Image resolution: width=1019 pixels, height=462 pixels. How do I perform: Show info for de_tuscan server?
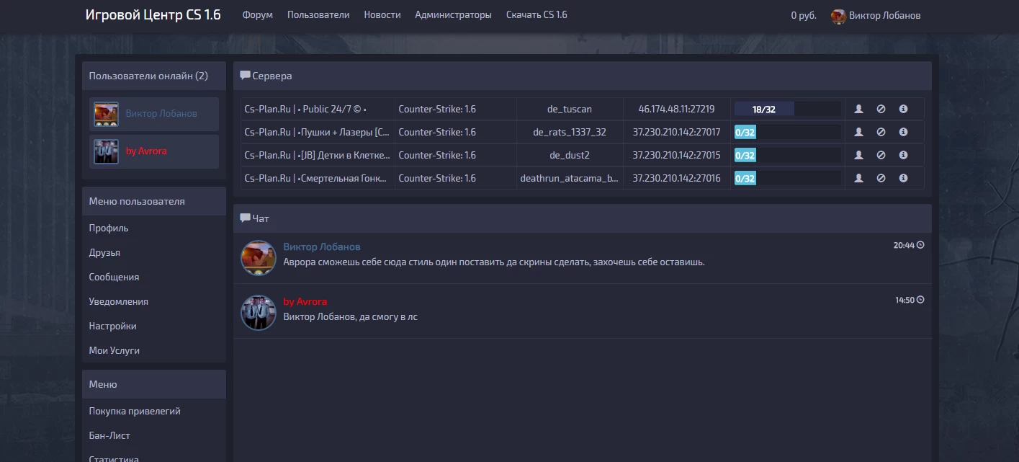tap(903, 109)
